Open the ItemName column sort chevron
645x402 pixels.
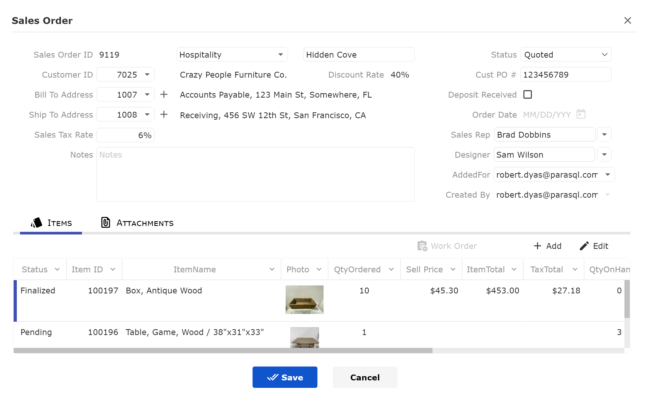pos(272,269)
